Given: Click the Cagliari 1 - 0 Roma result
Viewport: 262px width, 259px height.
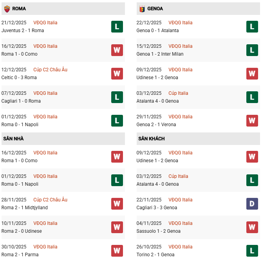Looking at the screenshot, I should [x=21, y=101].
